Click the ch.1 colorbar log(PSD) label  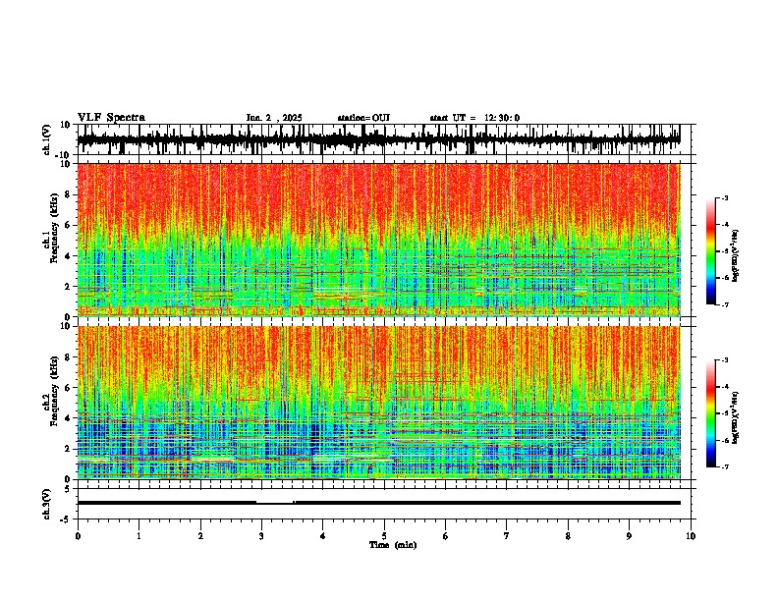click(x=735, y=255)
